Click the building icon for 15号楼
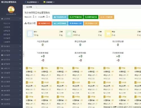Image resolution: width=141 pixels, height=108 pixels. [58, 82]
